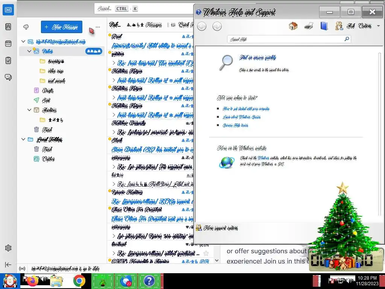The height and width of the screenshot is (289, 385).
Task: Click the Search Help input field
Action: [285, 39]
